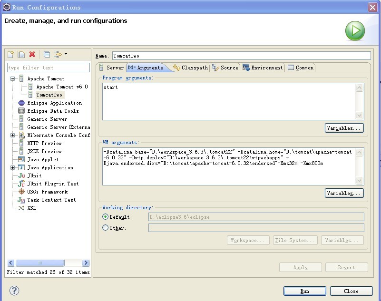Click the Eclipse Application sphere icon
381x301 pixels.
[x=21, y=103]
